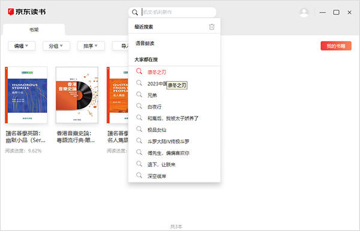Click magnifier icon beside 深空彼岸

point(139,175)
